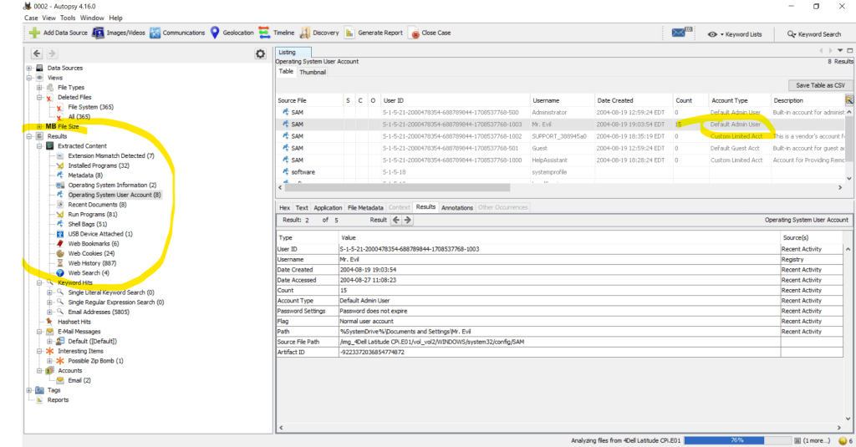Open tree options gear icon
856x447 pixels.
(260, 53)
